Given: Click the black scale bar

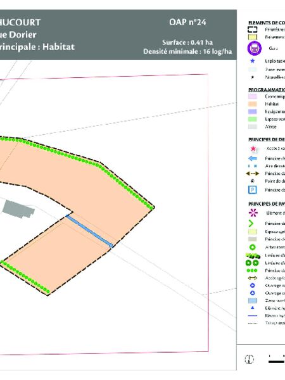Looking at the screenshot, I should coord(277,362).
